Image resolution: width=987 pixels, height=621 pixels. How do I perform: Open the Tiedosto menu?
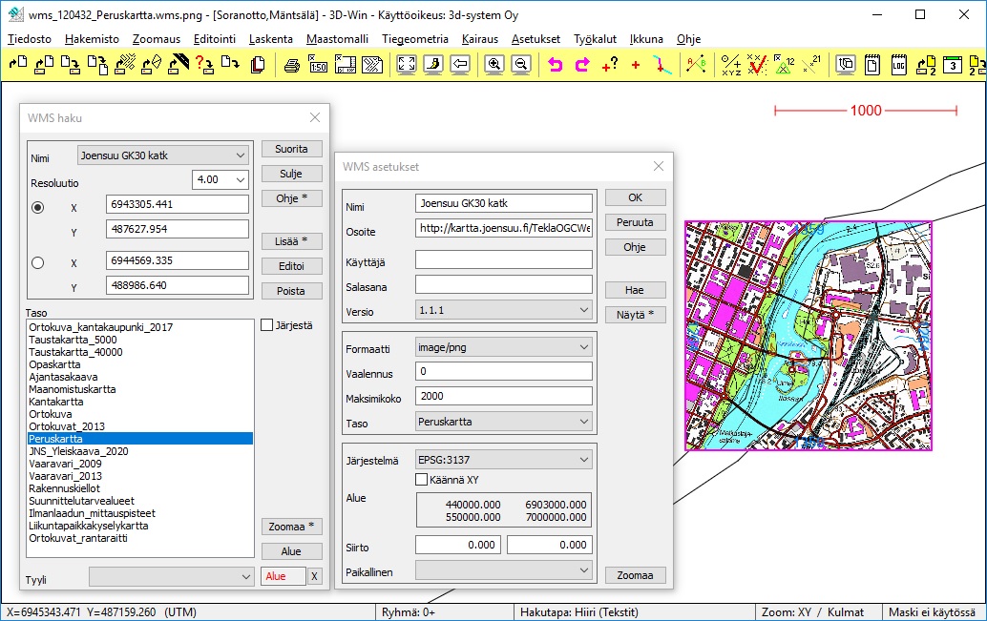point(30,39)
